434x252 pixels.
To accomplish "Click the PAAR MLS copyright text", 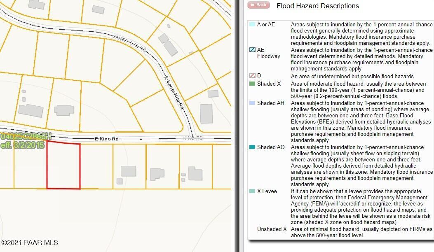I will pyautogui.click(x=30, y=243).
